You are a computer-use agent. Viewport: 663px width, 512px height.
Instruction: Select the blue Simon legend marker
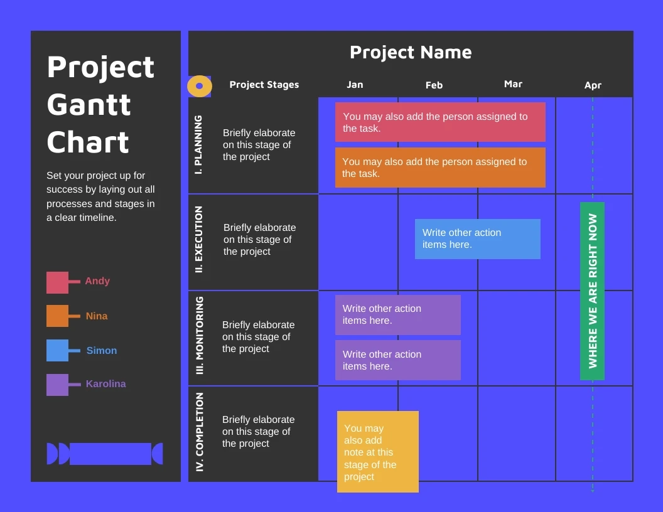57,351
